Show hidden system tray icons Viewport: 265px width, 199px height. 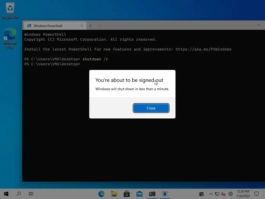(x=211, y=194)
